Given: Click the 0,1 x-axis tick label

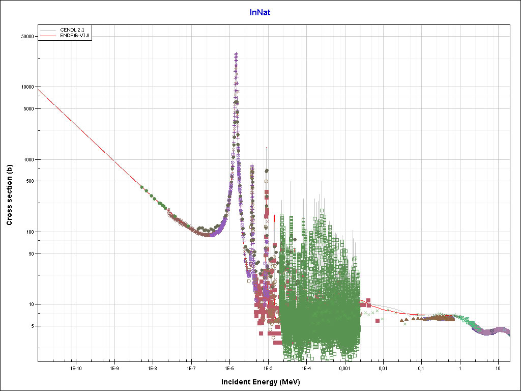Looking at the screenshot, I should 421,368.
